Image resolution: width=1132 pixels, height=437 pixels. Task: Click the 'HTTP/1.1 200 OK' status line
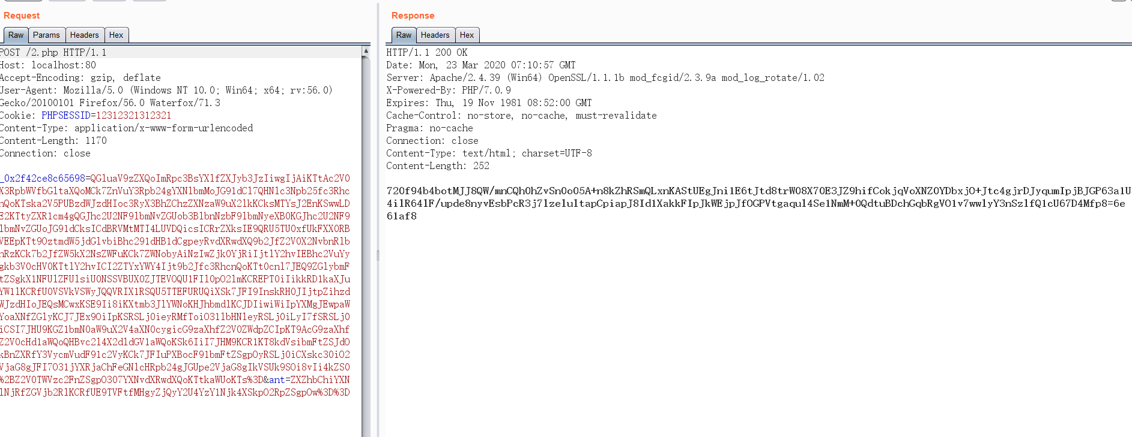427,53
